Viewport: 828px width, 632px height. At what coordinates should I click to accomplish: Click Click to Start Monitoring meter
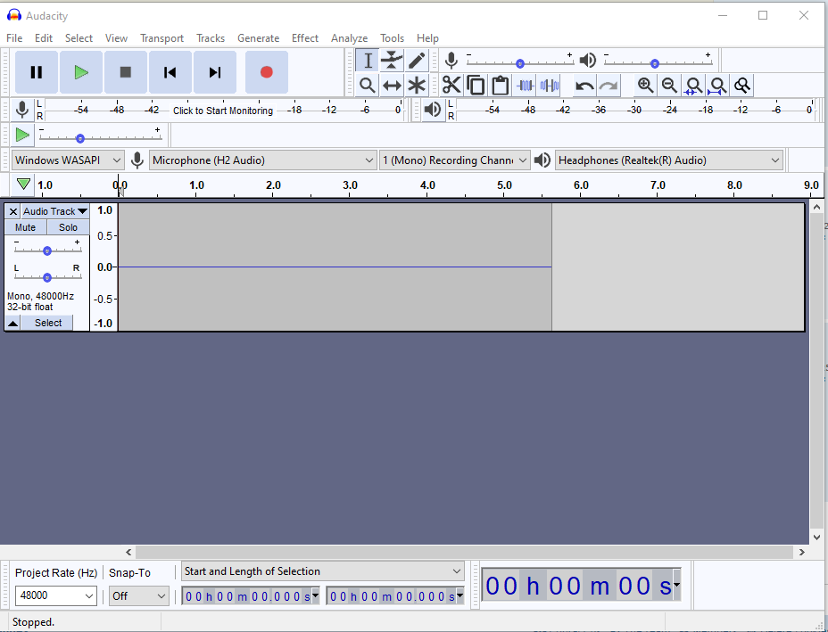click(223, 111)
